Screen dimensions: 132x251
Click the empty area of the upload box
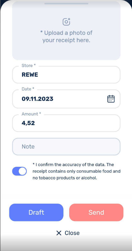(x=66, y=51)
